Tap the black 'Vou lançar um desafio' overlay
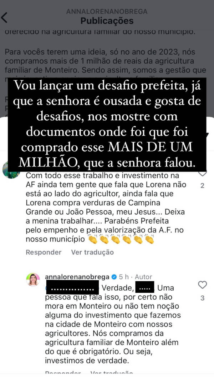The width and height of the screenshot is (214, 381). 107,124
